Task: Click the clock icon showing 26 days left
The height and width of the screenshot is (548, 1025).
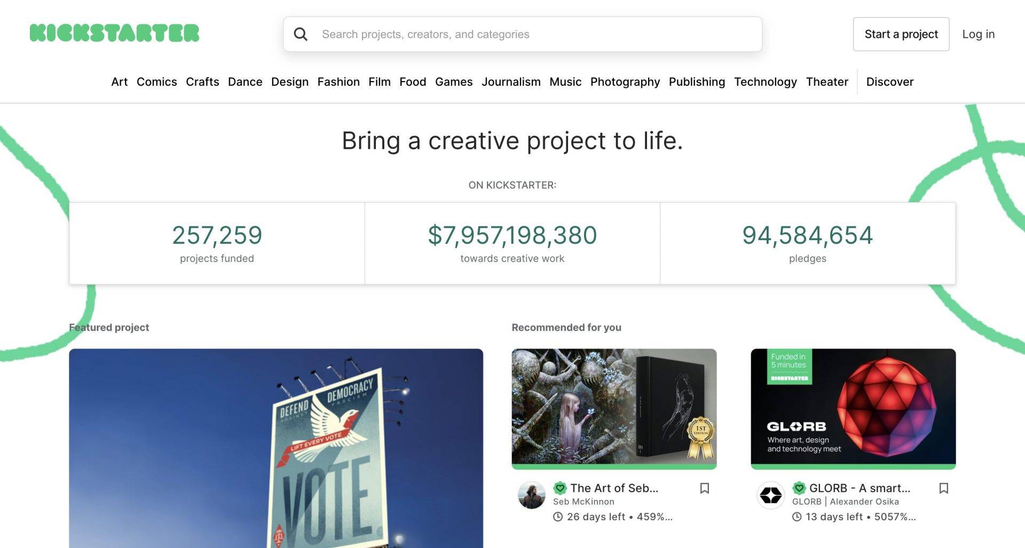Action: (x=558, y=517)
